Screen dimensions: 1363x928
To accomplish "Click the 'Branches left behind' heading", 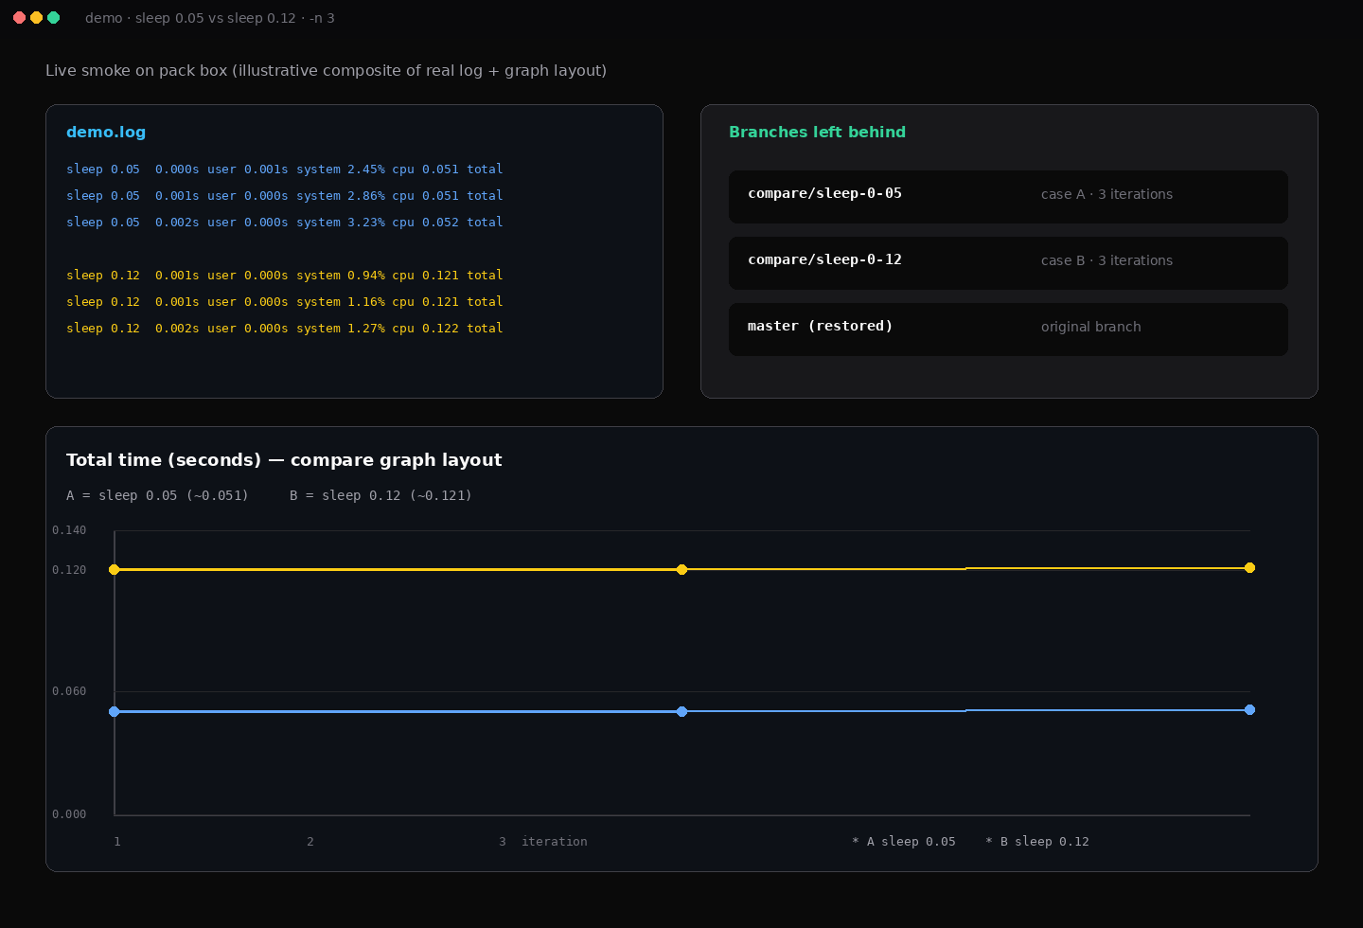I will (817, 133).
